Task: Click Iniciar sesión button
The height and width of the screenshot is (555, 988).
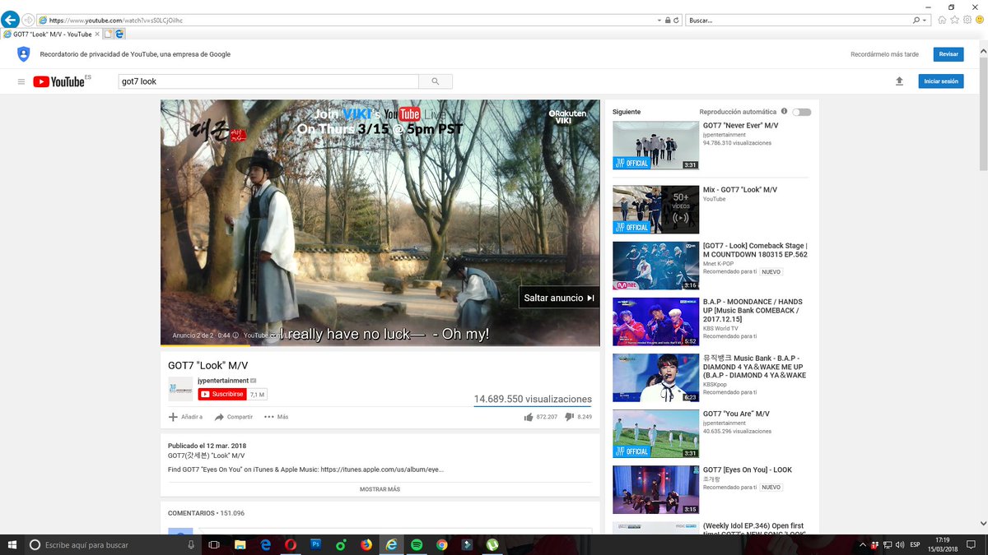Action: tap(941, 81)
